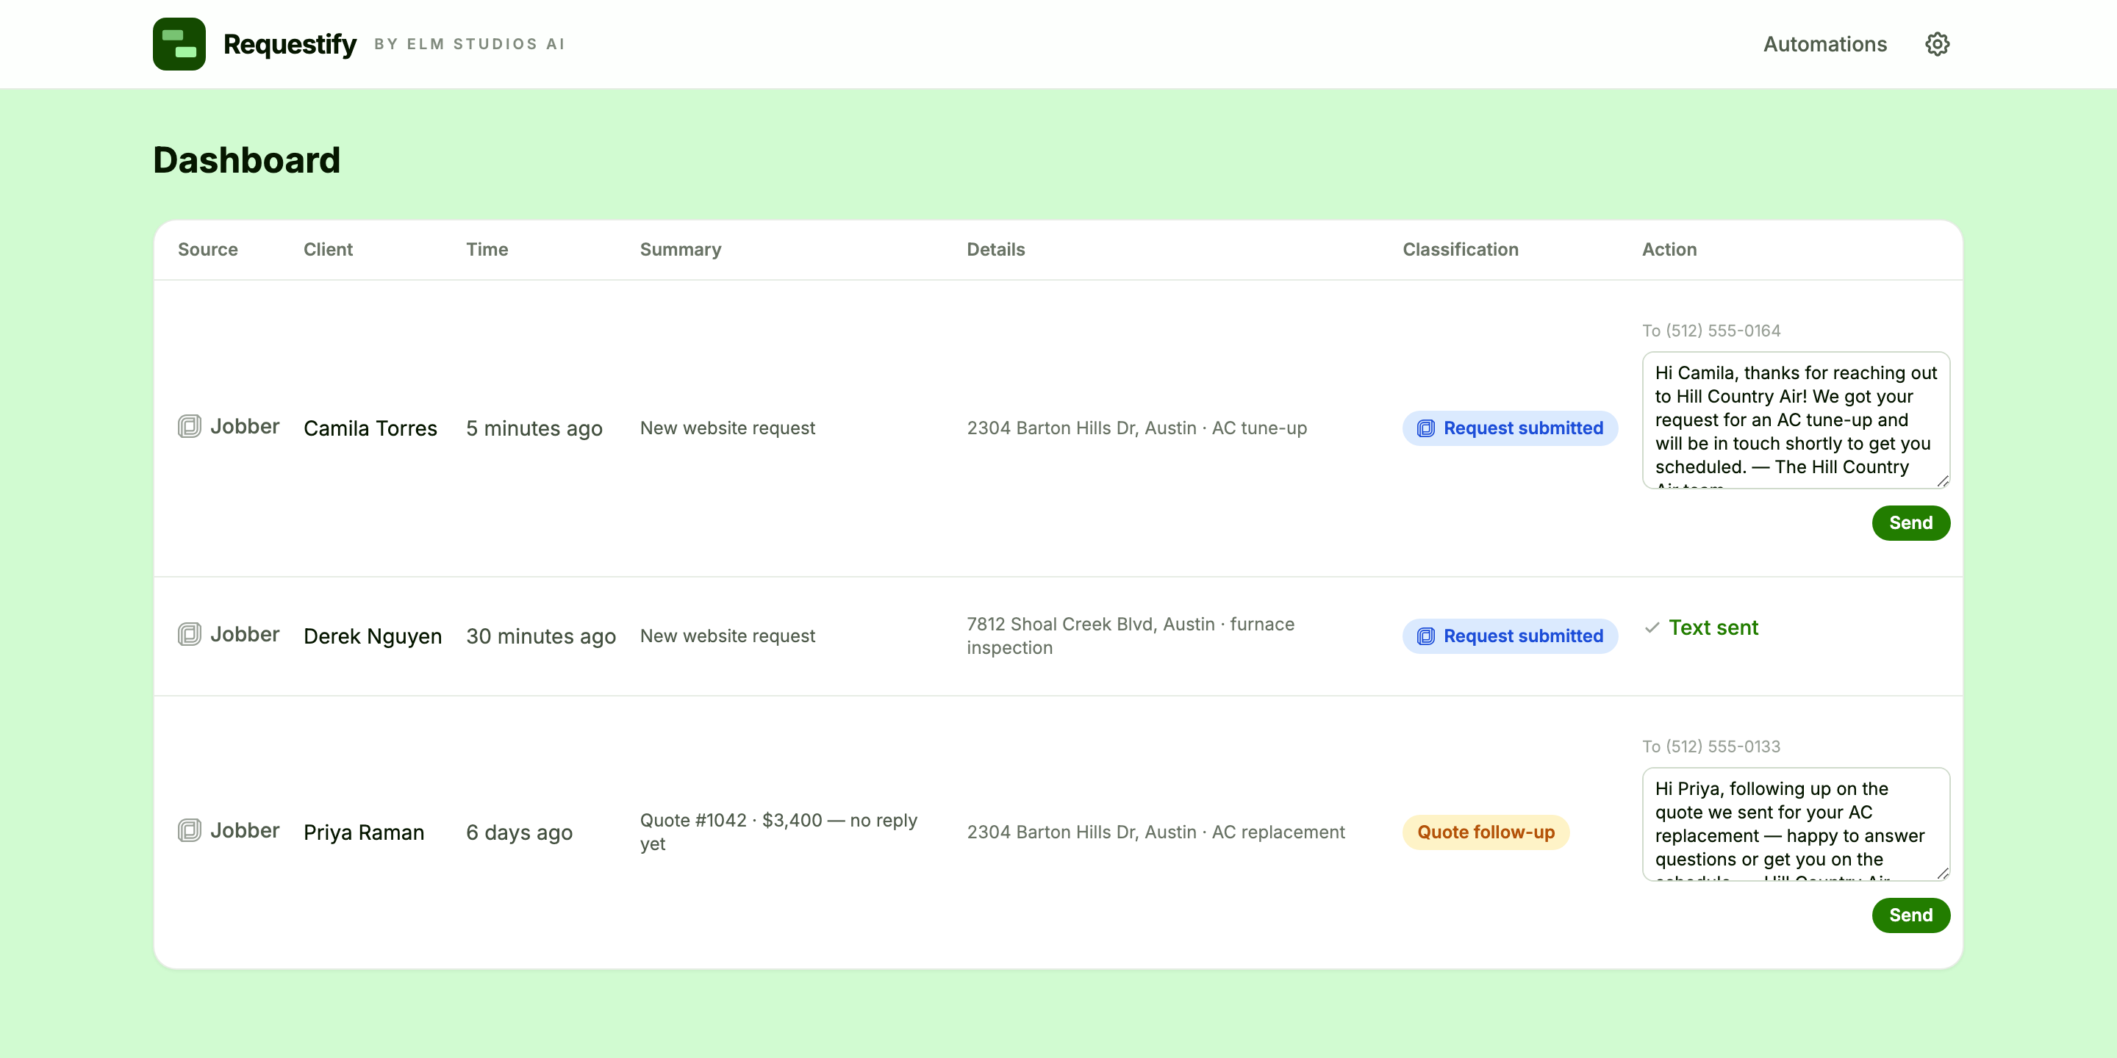Image resolution: width=2117 pixels, height=1058 pixels.
Task: Click the '30 minutes ago' time cell
Action: pos(541,636)
